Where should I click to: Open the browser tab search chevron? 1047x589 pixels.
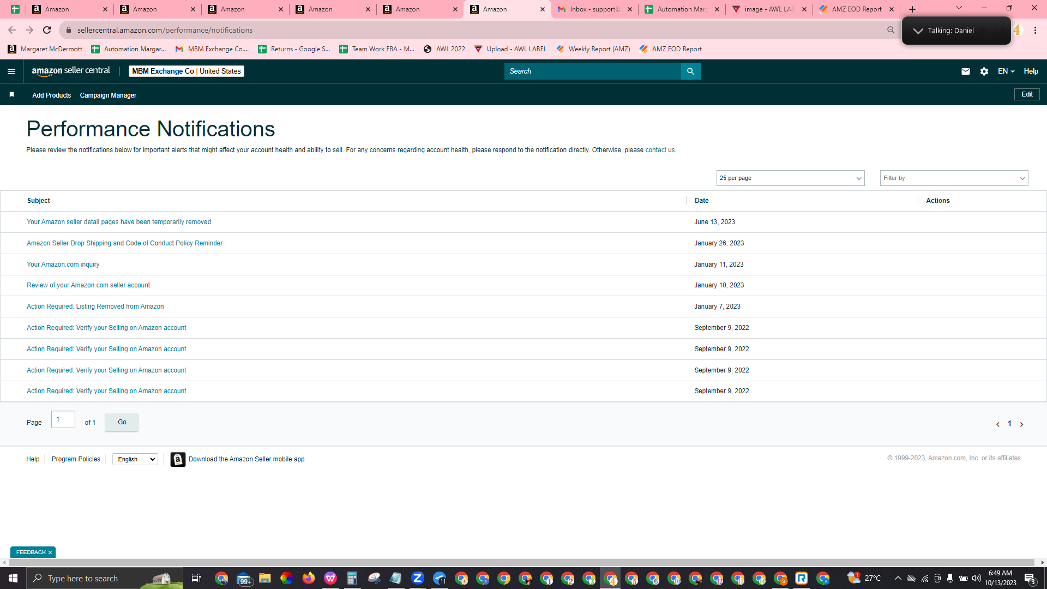959,8
